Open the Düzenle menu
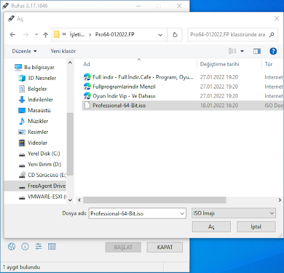Viewport: 284px width, 273px height. point(24,51)
